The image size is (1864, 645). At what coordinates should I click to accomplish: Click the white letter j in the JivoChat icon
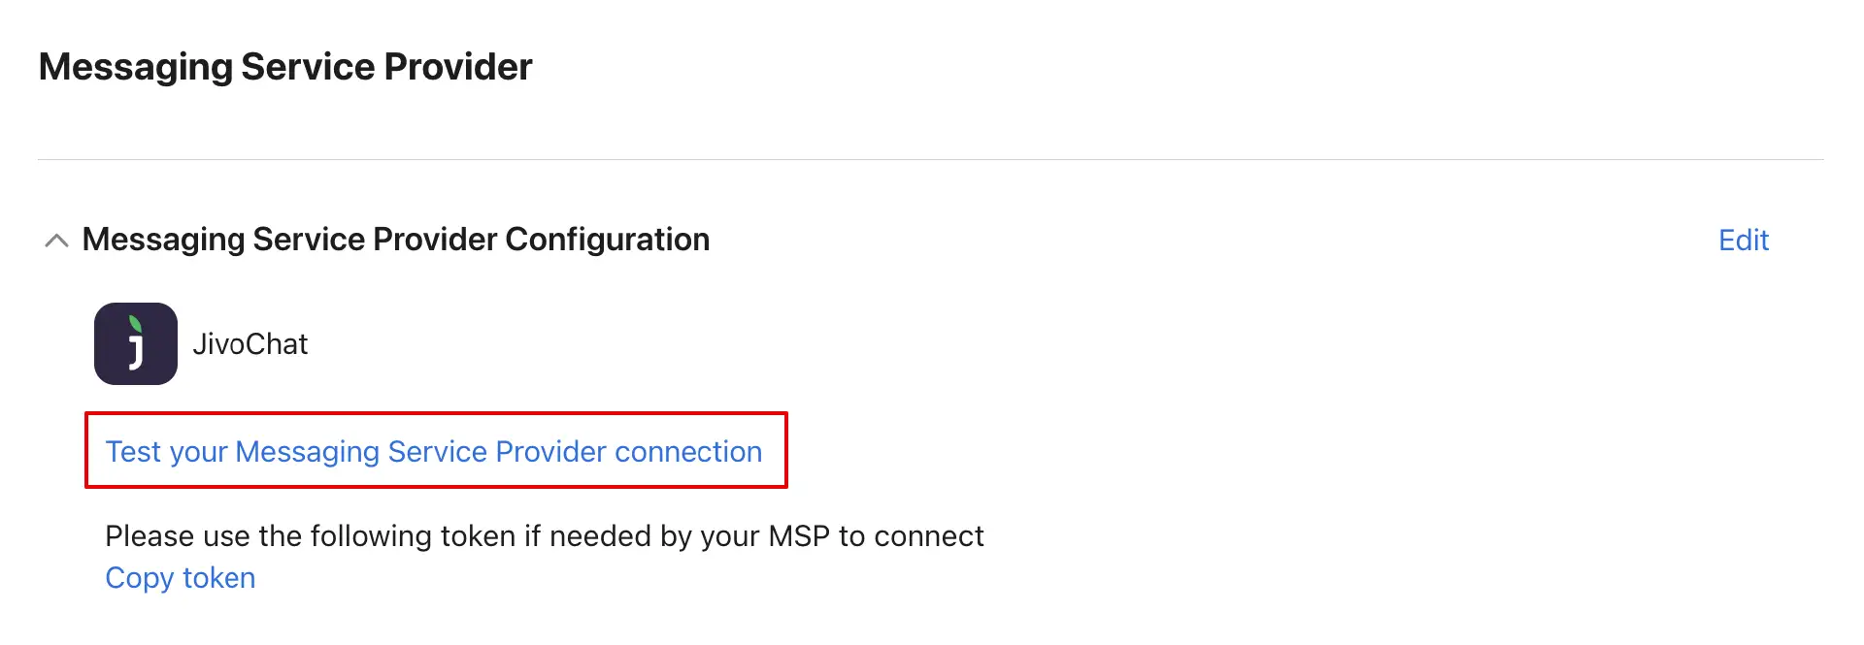pyautogui.click(x=137, y=351)
